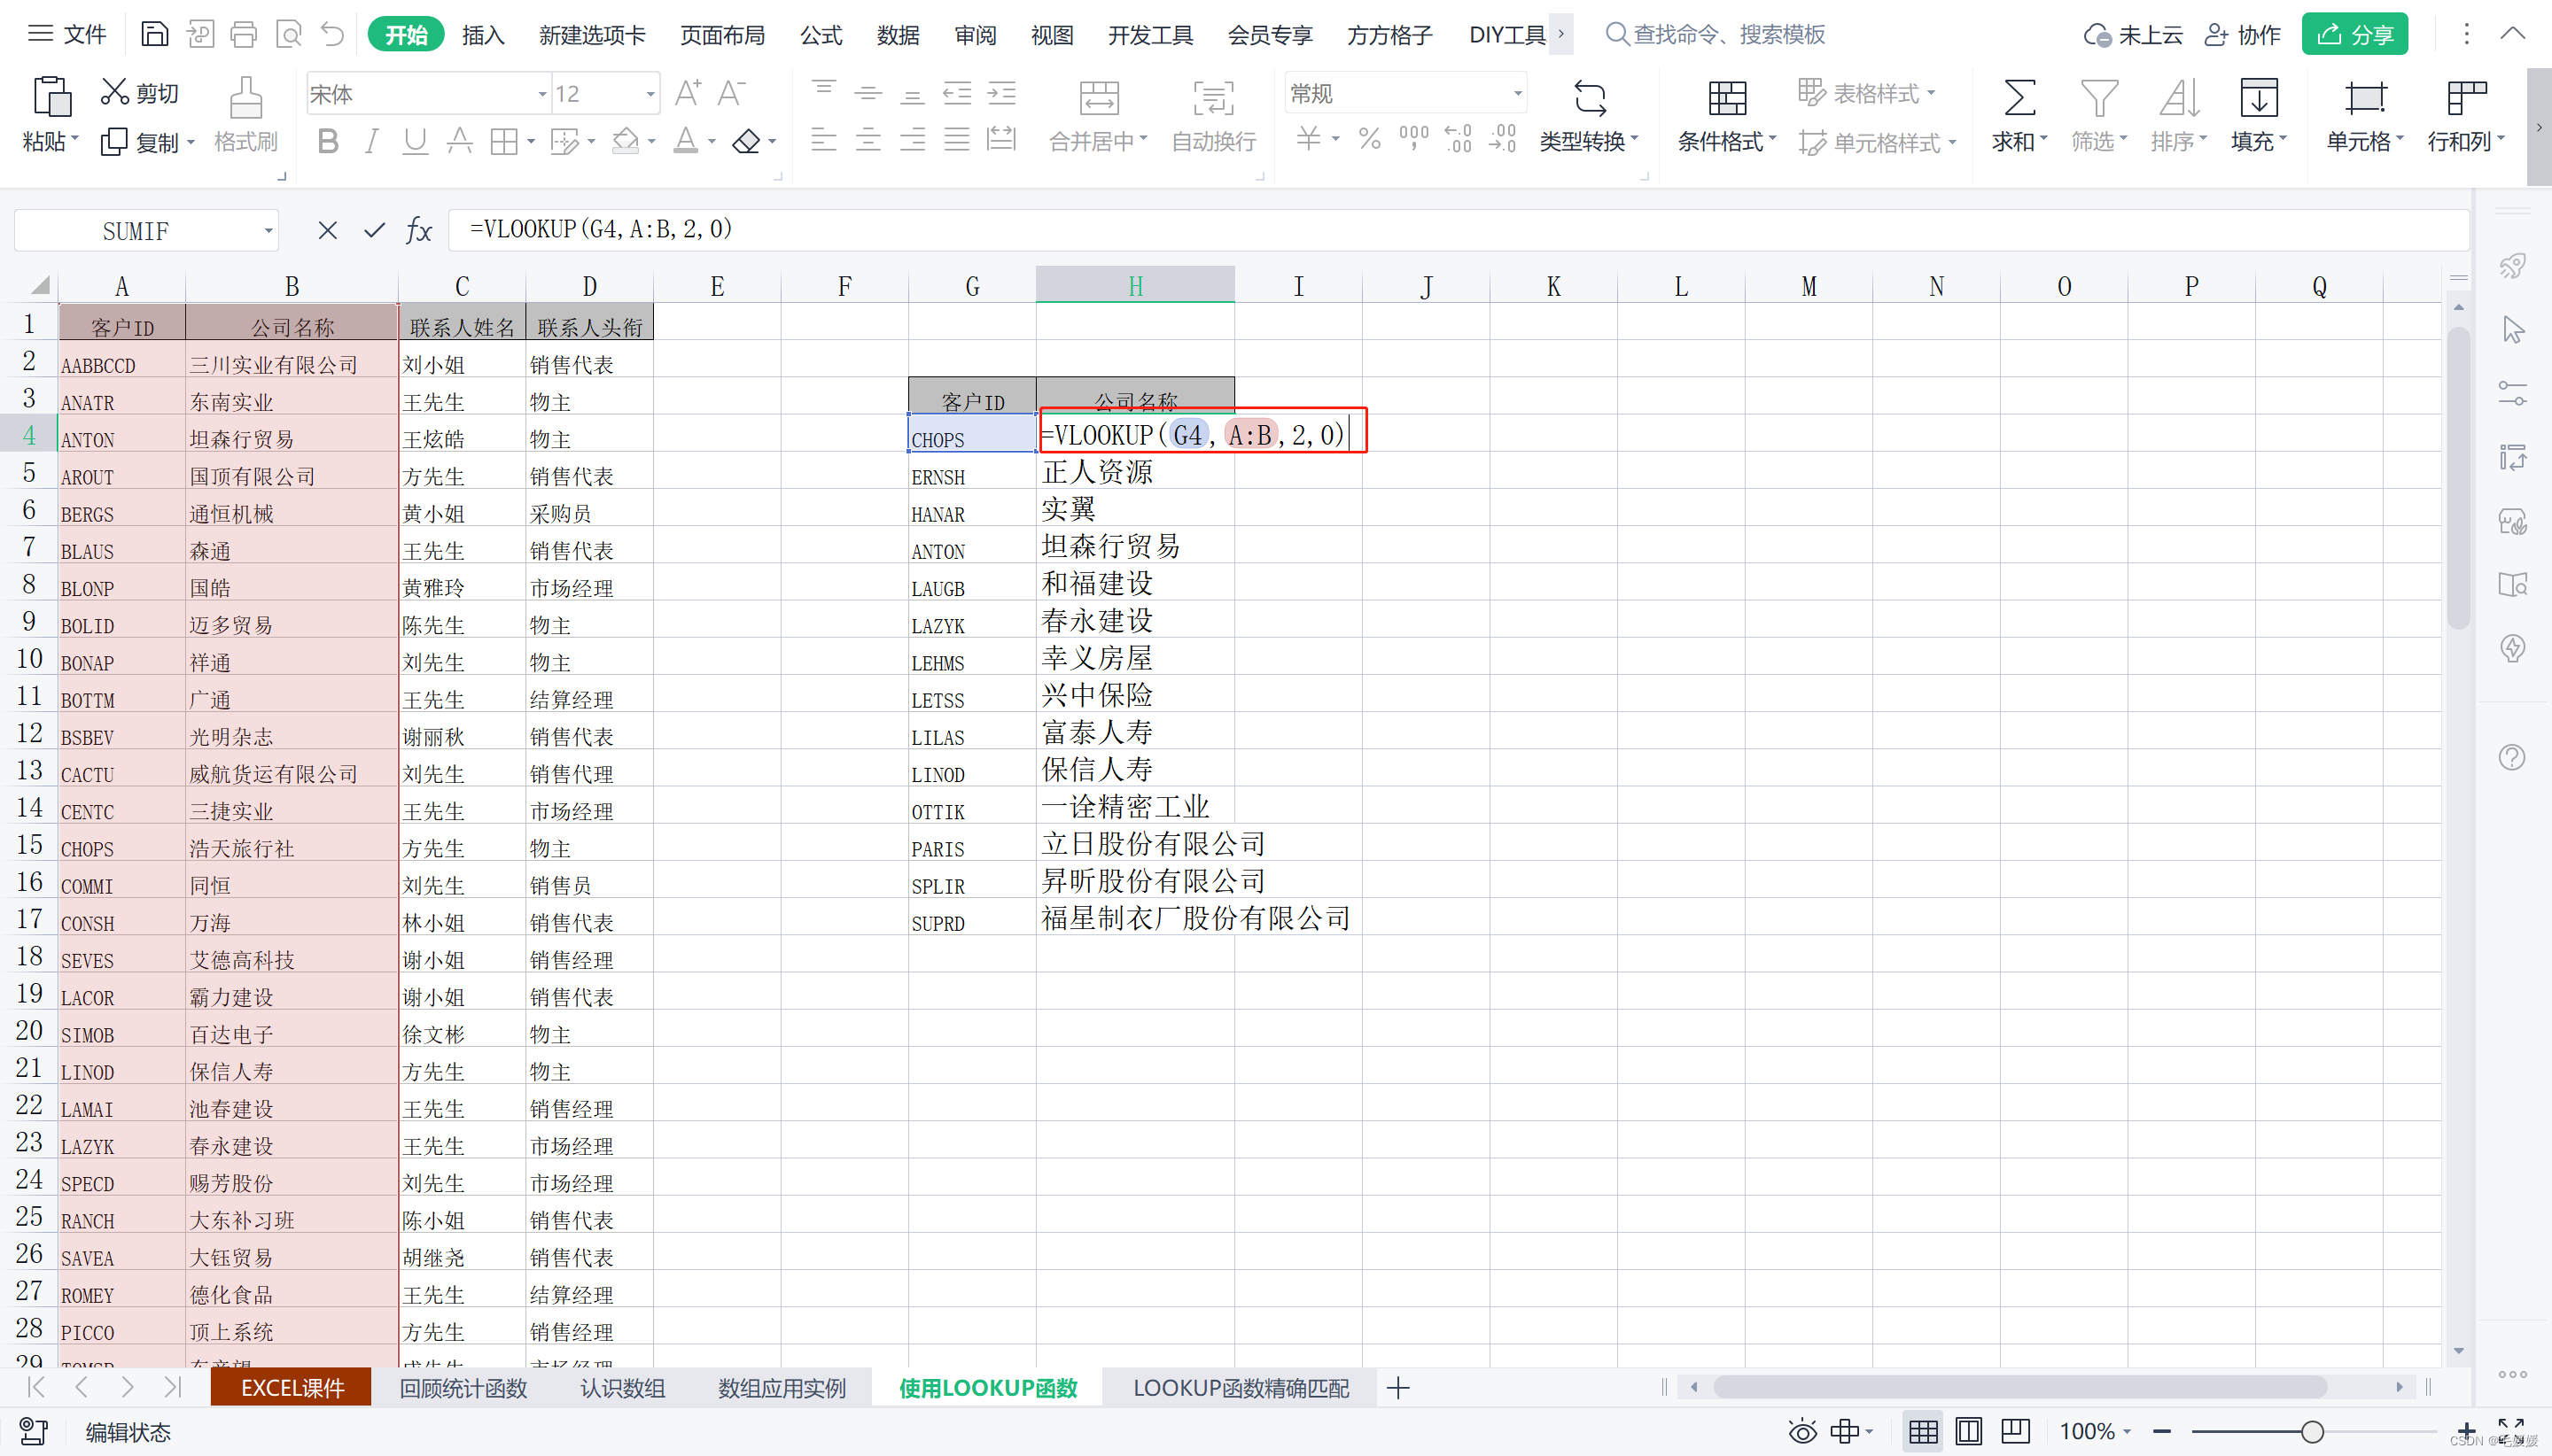Click the 协作 collaborate button

(2242, 35)
